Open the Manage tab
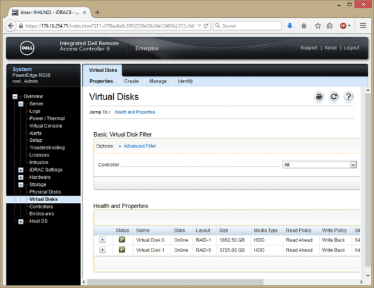Image resolution: width=374 pixels, height=288 pixels. [158, 81]
